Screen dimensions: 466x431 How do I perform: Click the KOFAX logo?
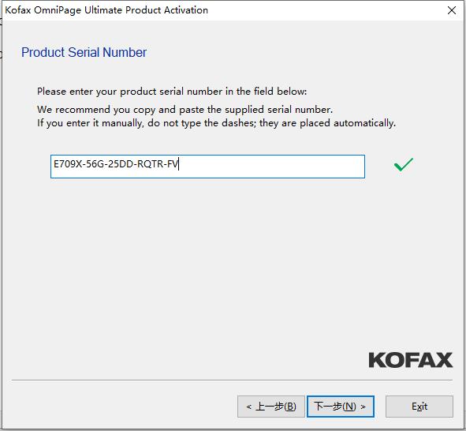(x=411, y=360)
